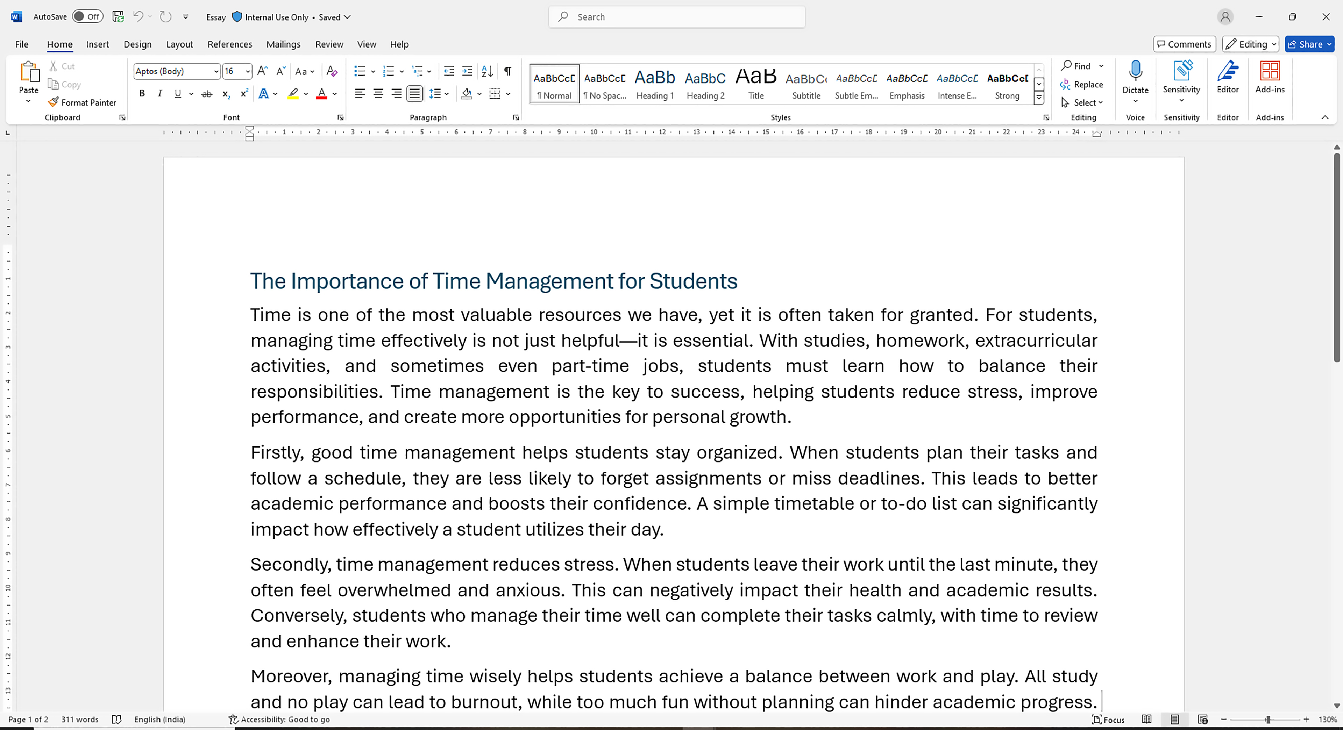
Task: Apply strikethrough formatting
Action: point(207,94)
